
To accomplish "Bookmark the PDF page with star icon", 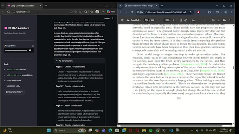I will pyautogui.click(x=190, y=12).
